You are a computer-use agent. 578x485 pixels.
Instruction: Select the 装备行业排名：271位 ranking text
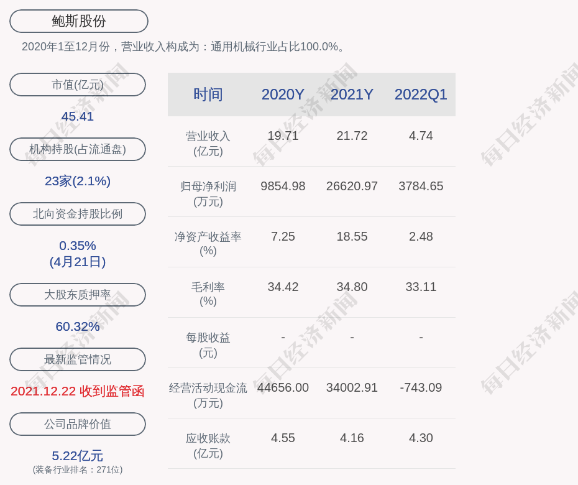coord(78,470)
